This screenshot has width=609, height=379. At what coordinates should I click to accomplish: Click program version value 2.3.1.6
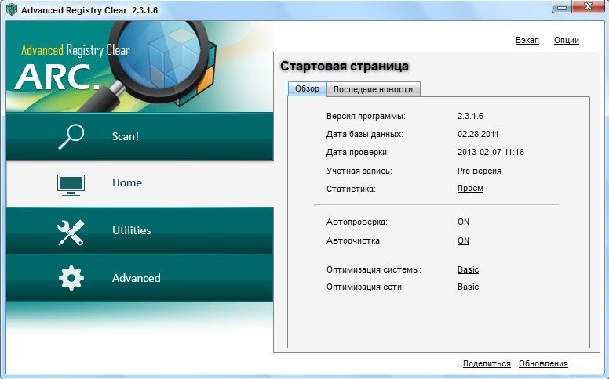pos(470,116)
